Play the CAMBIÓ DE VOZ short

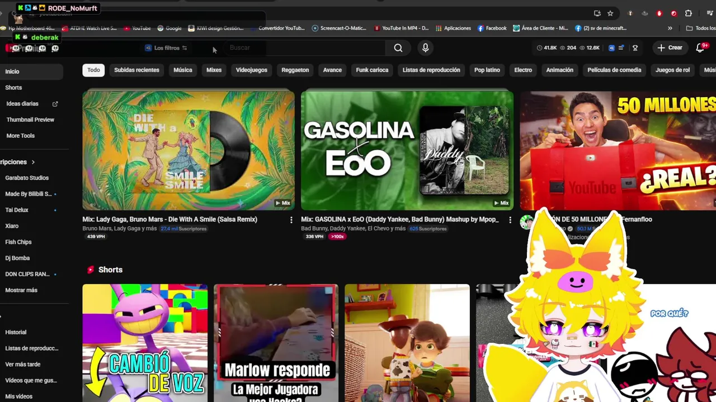[145, 343]
